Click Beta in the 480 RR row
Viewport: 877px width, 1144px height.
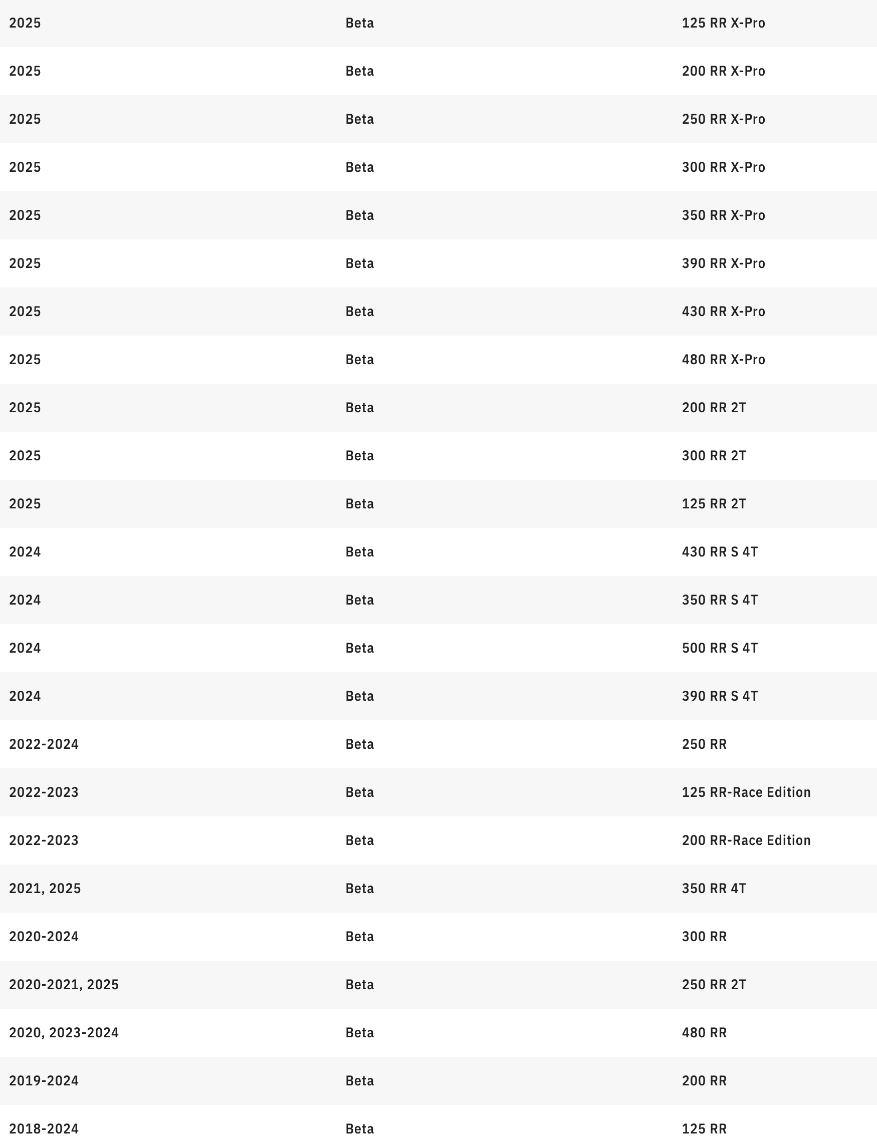pyautogui.click(x=360, y=1033)
